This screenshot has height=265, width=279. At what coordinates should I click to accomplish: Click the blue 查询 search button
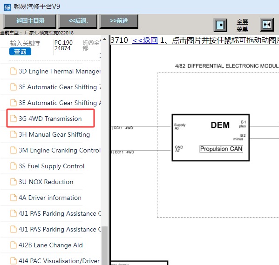(20, 52)
